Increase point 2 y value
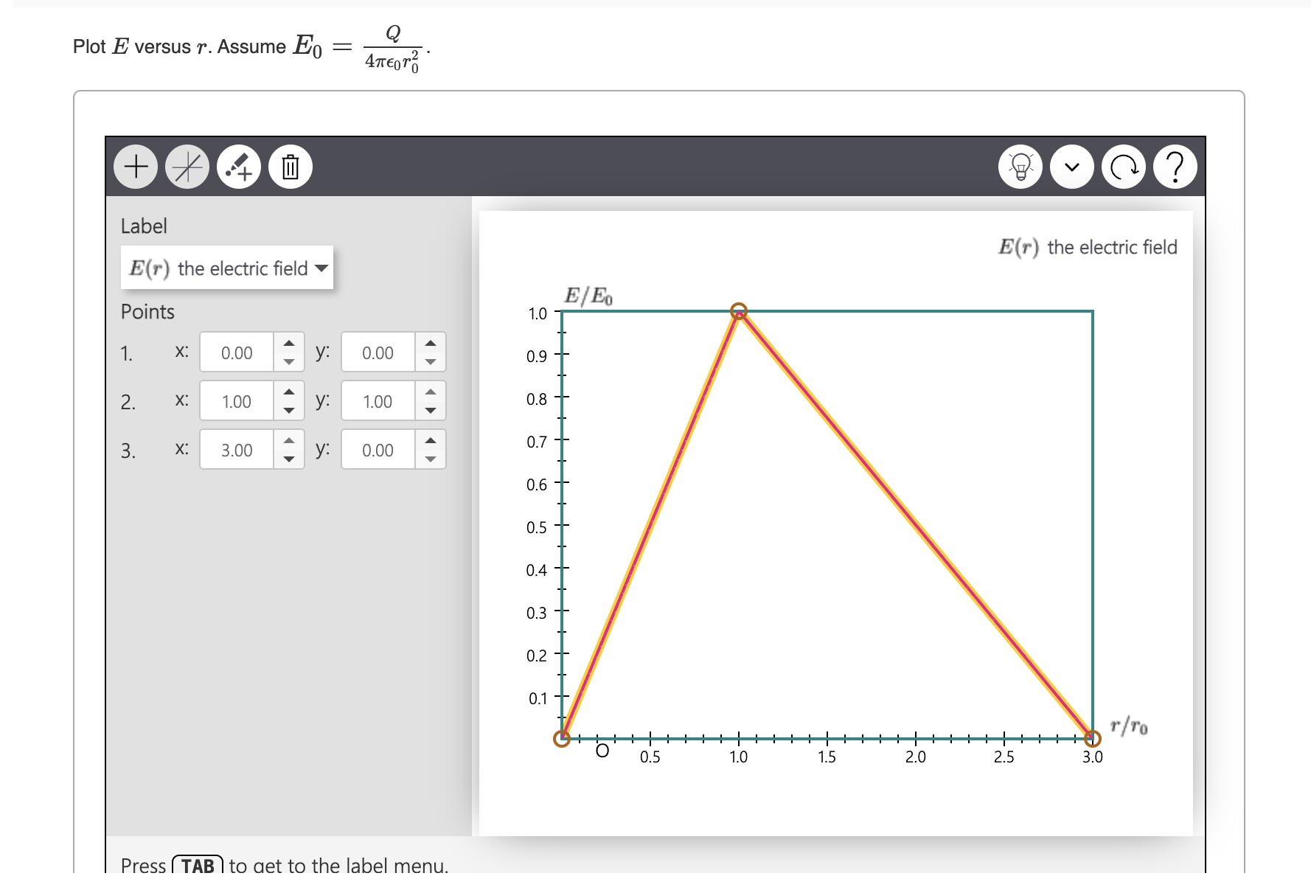This screenshot has width=1311, height=876. tap(431, 392)
